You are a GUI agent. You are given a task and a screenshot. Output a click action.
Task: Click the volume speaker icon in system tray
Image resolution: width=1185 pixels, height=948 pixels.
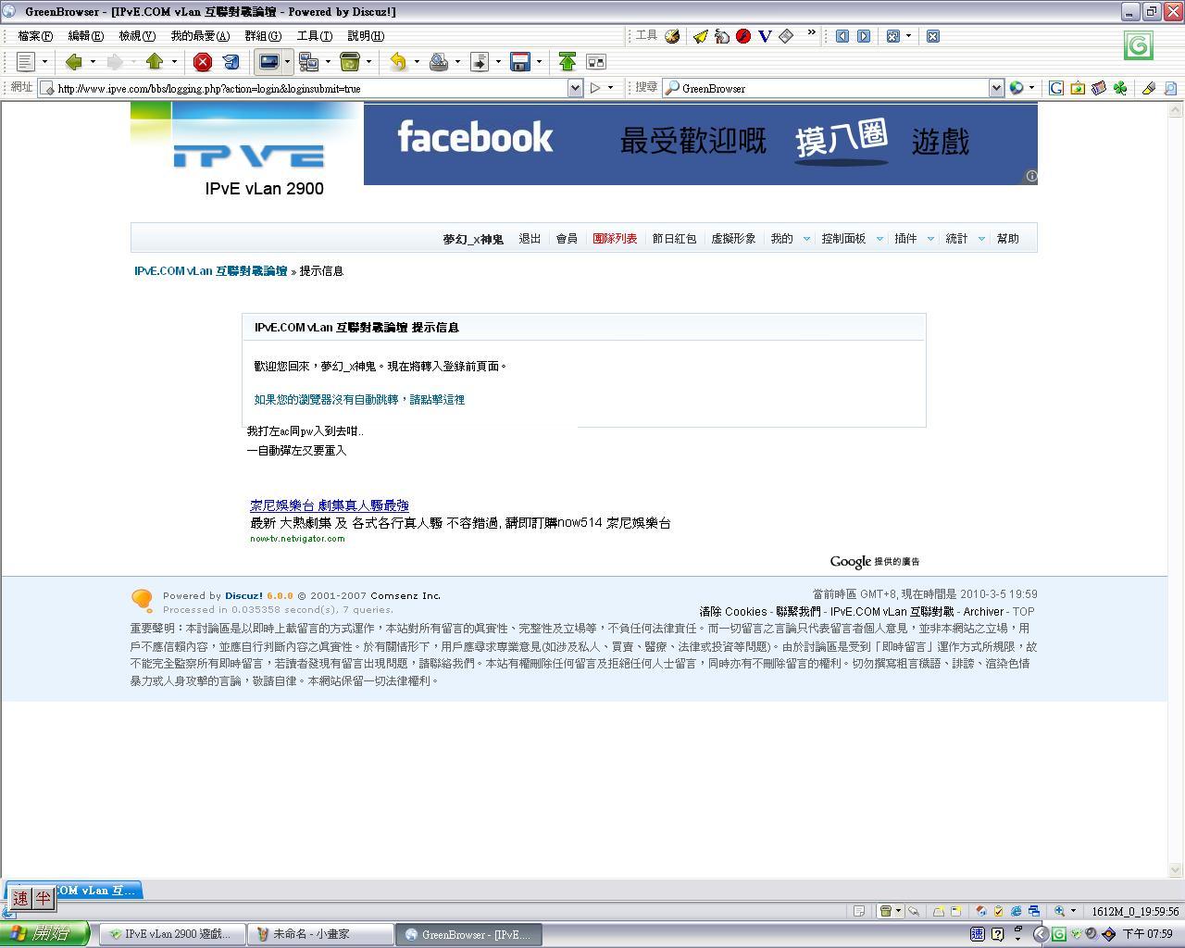point(1091,934)
